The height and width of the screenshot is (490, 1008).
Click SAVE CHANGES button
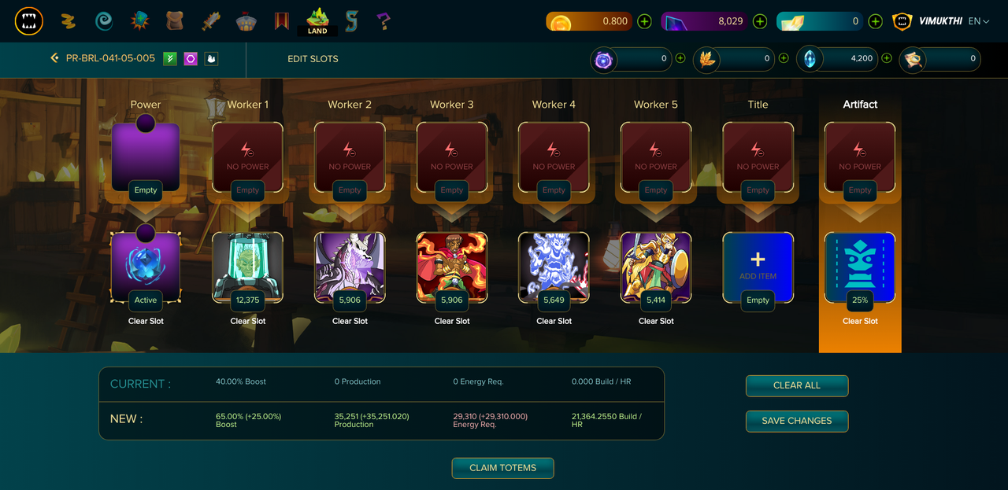tap(797, 421)
